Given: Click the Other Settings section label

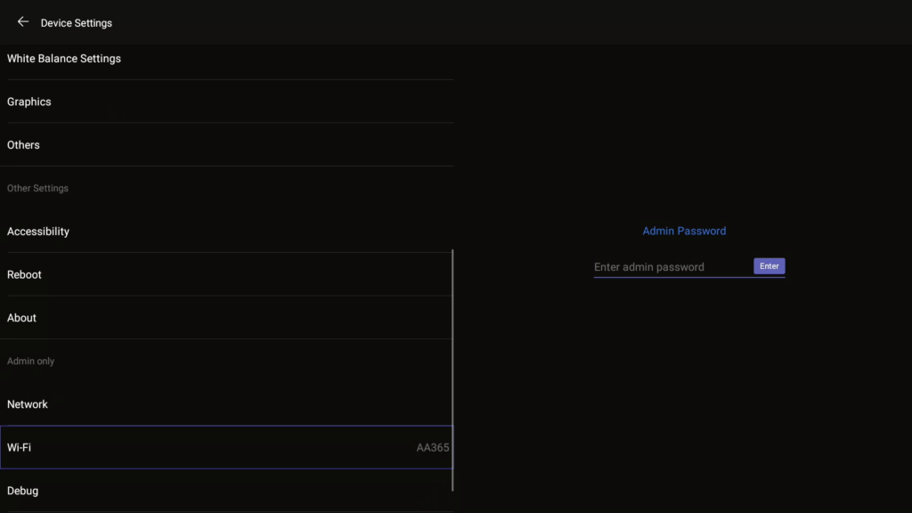Looking at the screenshot, I should coord(37,189).
